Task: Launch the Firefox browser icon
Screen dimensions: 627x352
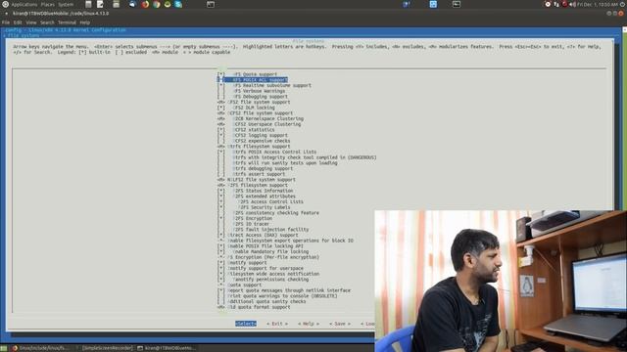Action: click(x=145, y=4)
